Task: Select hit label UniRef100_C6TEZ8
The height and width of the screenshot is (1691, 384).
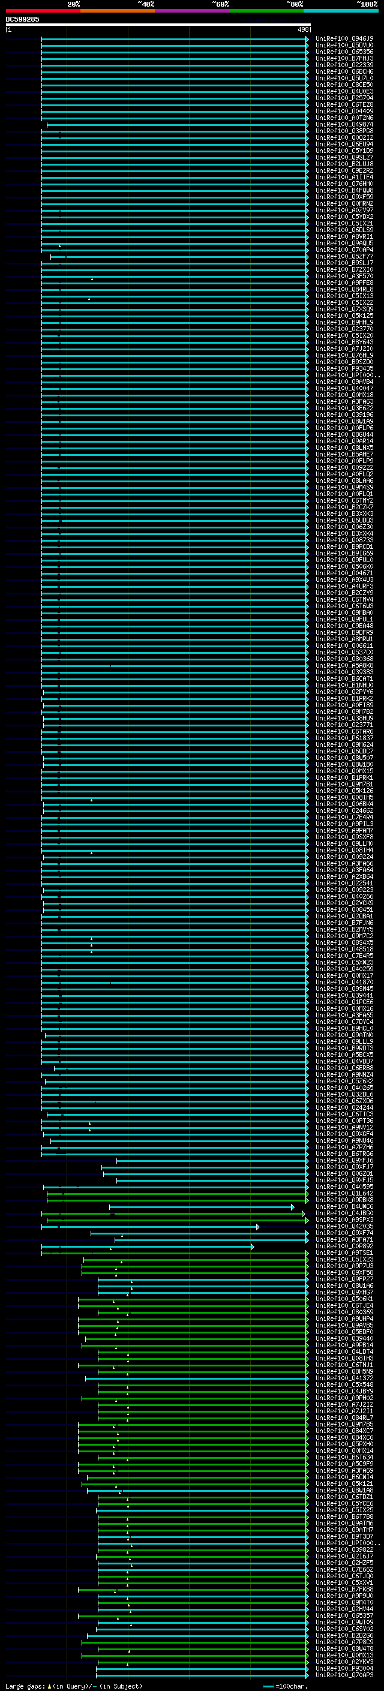Action: point(344,104)
